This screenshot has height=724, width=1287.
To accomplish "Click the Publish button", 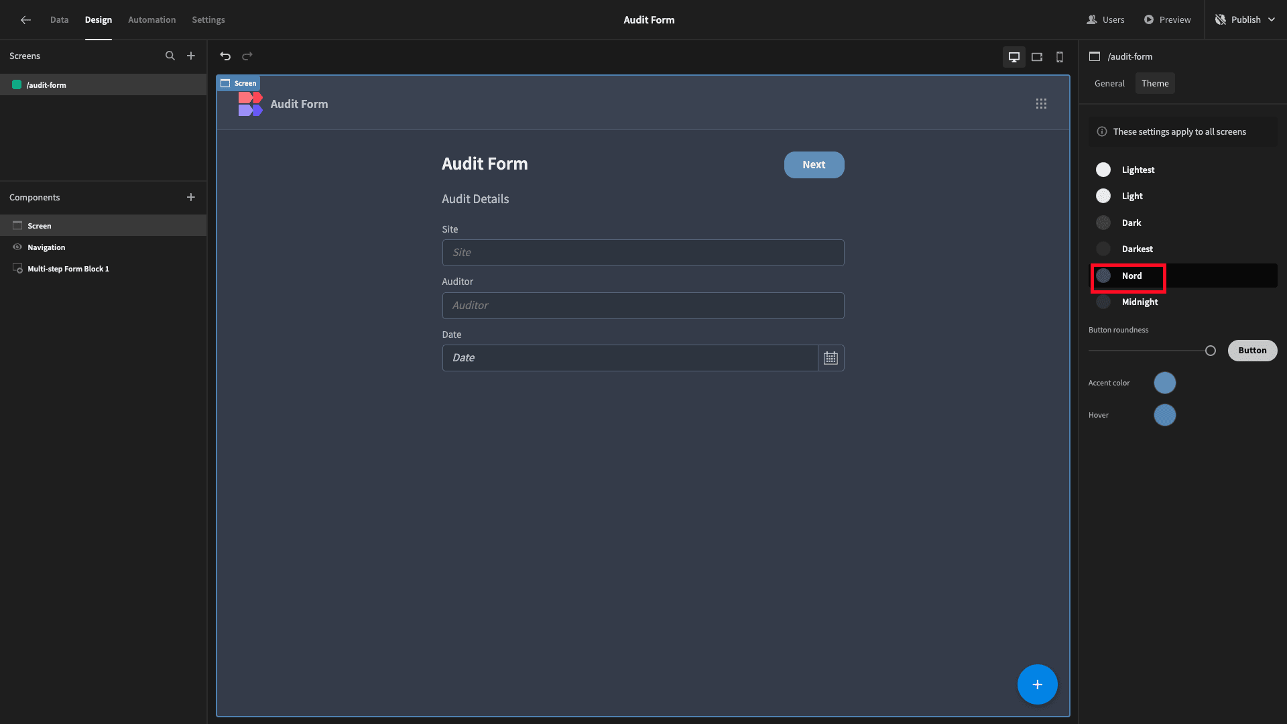I will [1245, 20].
